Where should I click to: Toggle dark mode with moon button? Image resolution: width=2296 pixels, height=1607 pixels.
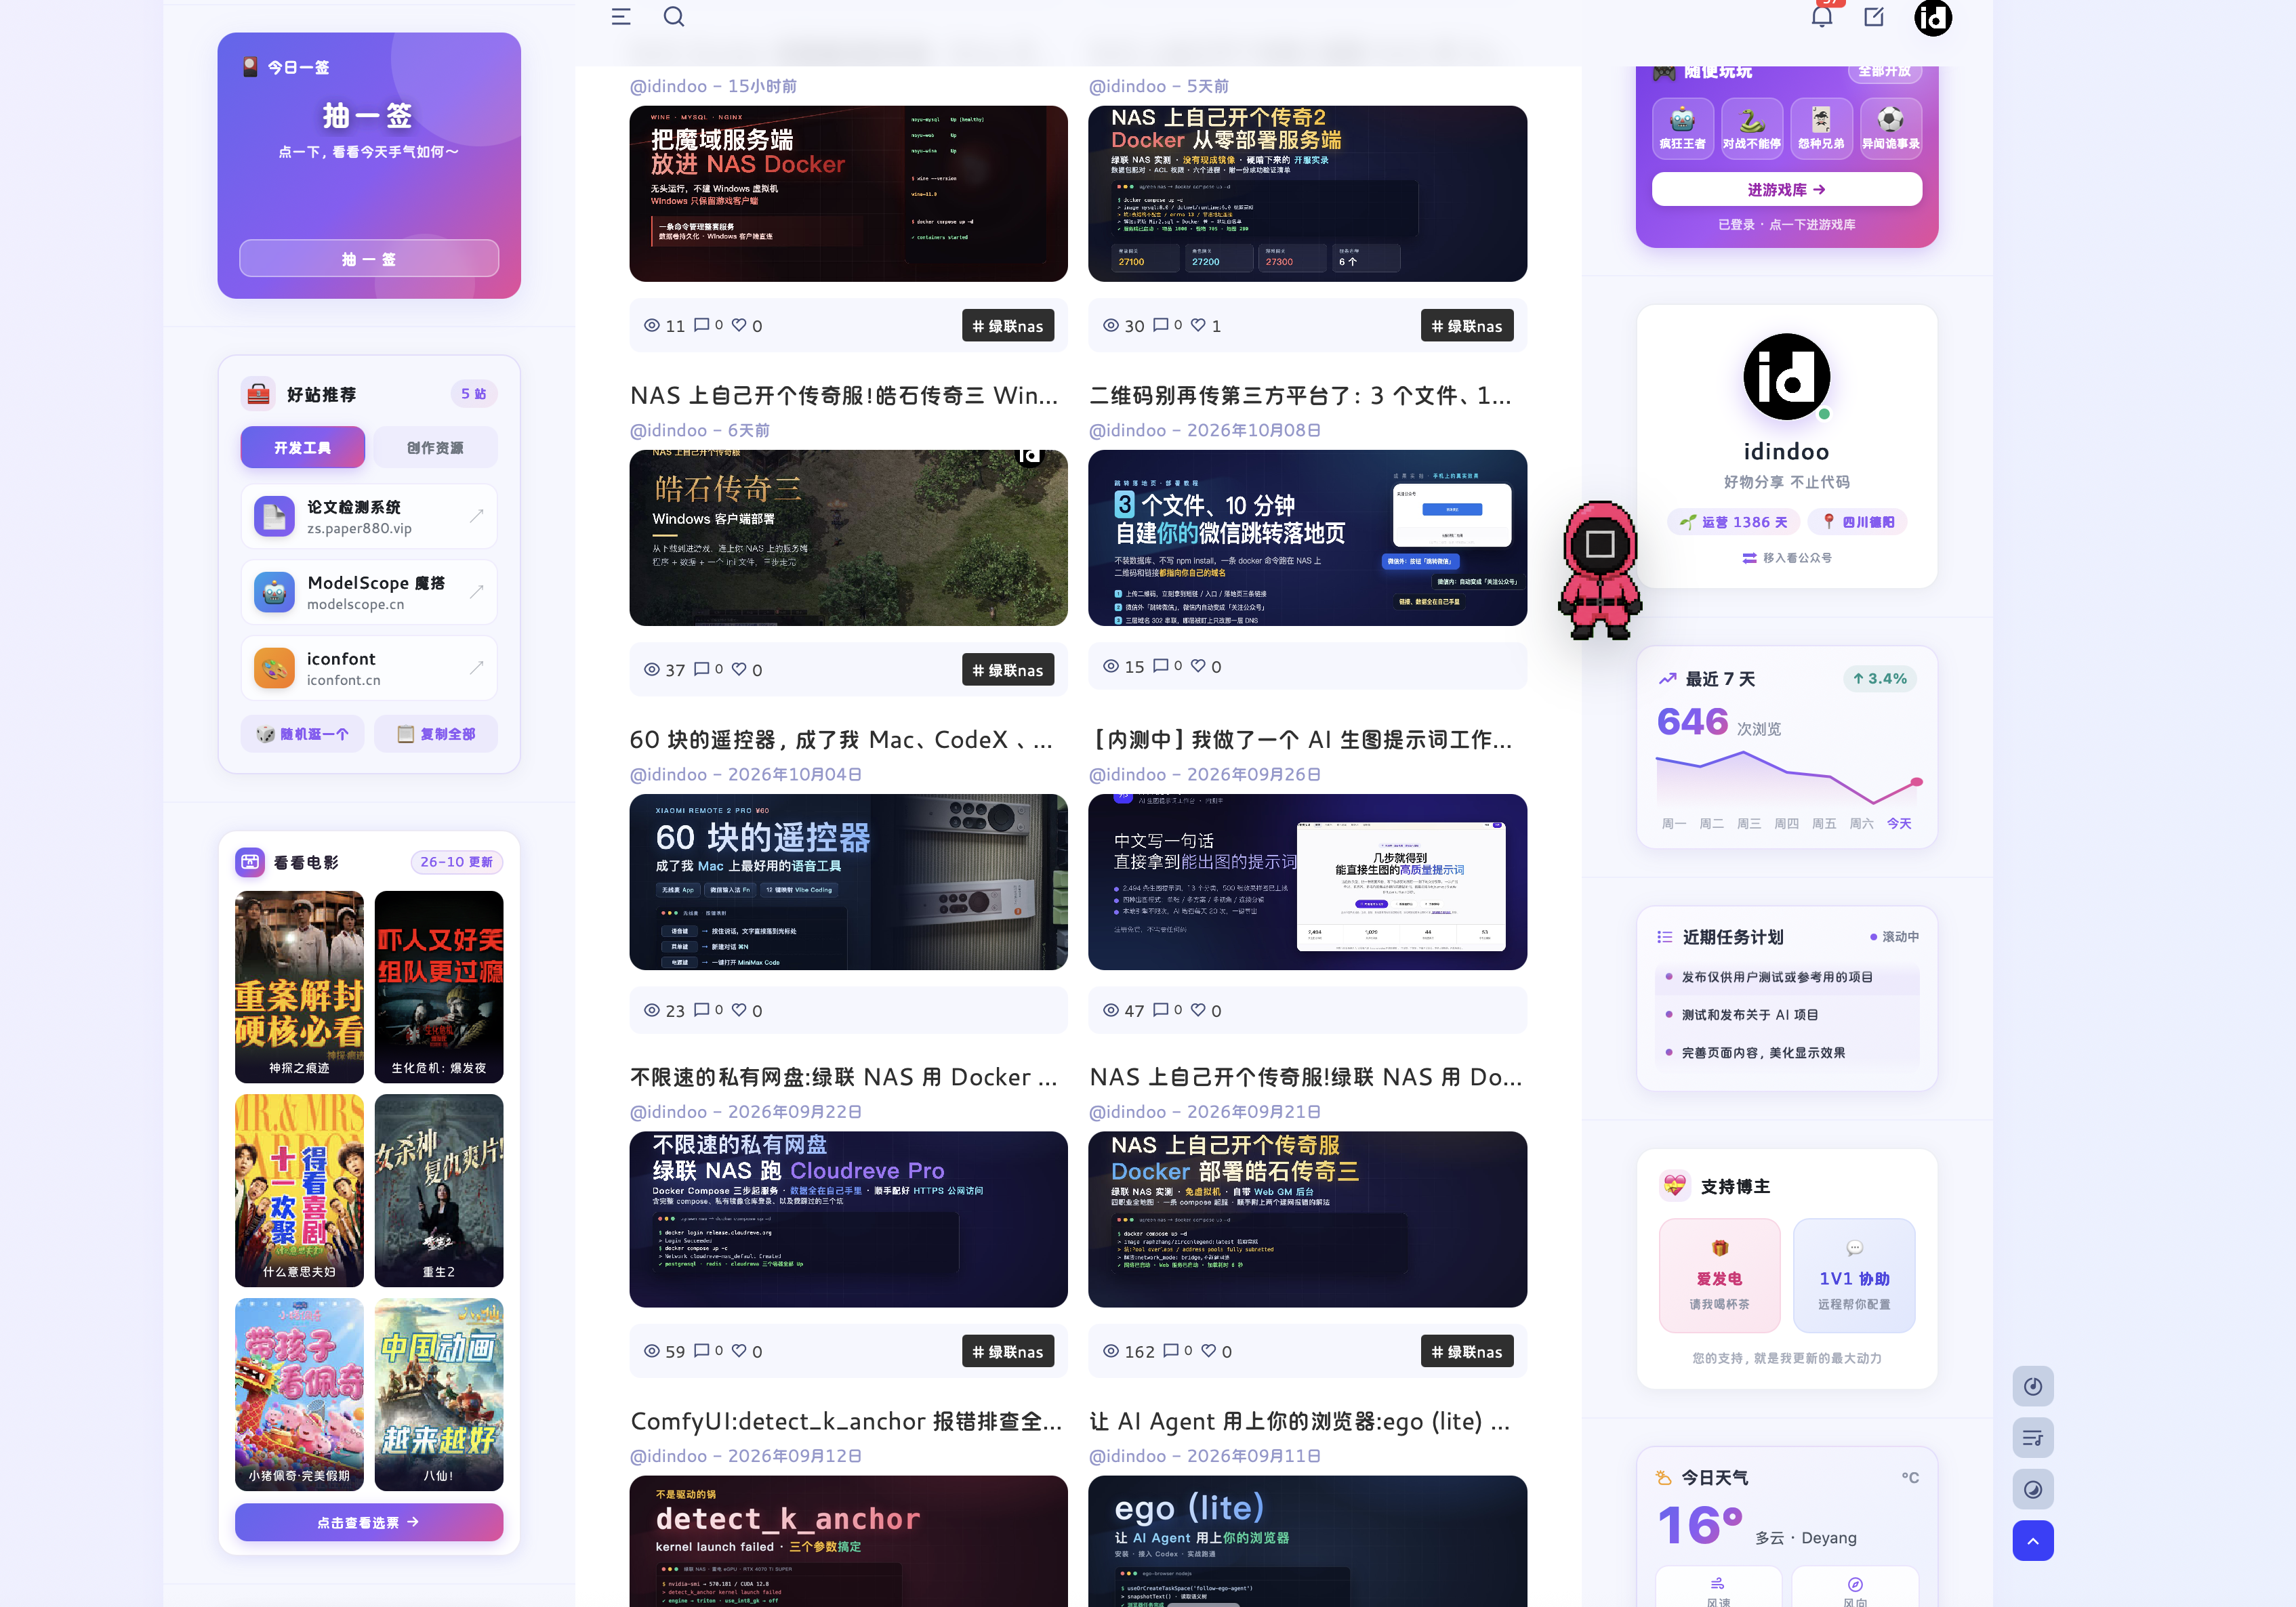2033,1490
